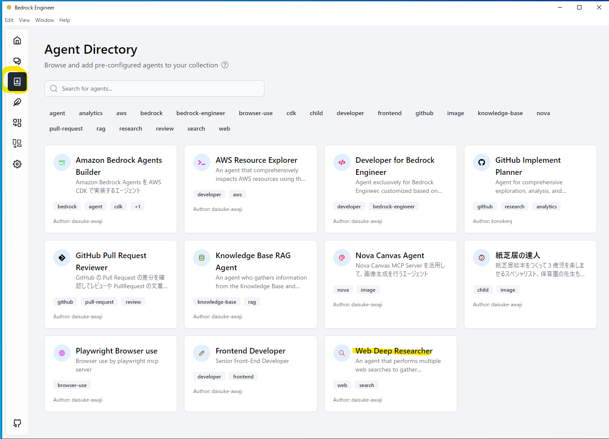This screenshot has width=609, height=439.
Task: Open the Knowledge Base RAG Agent title
Action: tap(253, 261)
